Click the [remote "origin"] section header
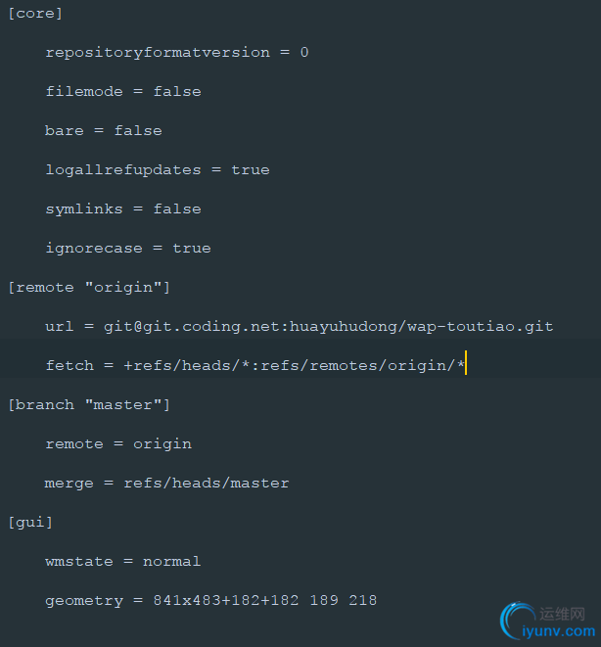Screen dimensions: 601x647 (x=89, y=287)
